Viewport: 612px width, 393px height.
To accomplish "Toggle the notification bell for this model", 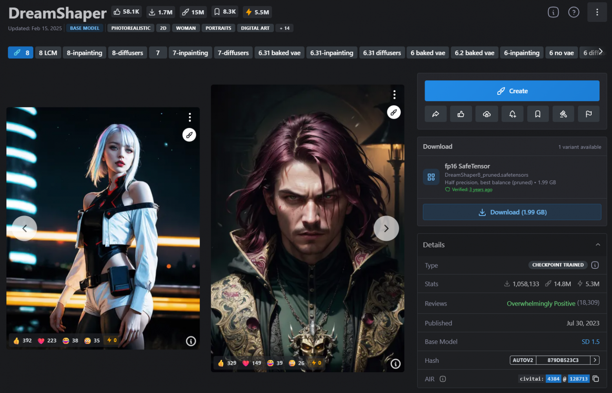I will click(x=512, y=114).
